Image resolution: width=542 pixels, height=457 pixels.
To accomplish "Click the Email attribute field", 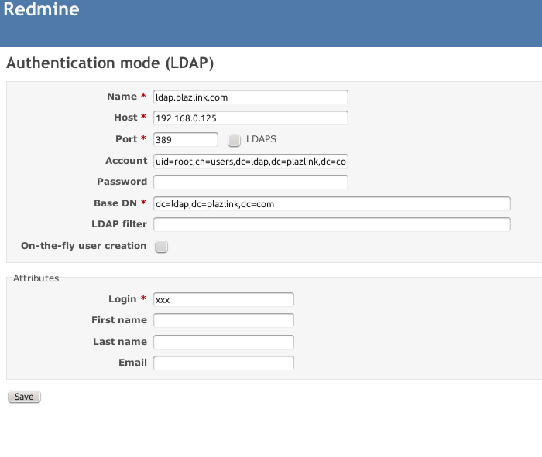I will (x=224, y=363).
